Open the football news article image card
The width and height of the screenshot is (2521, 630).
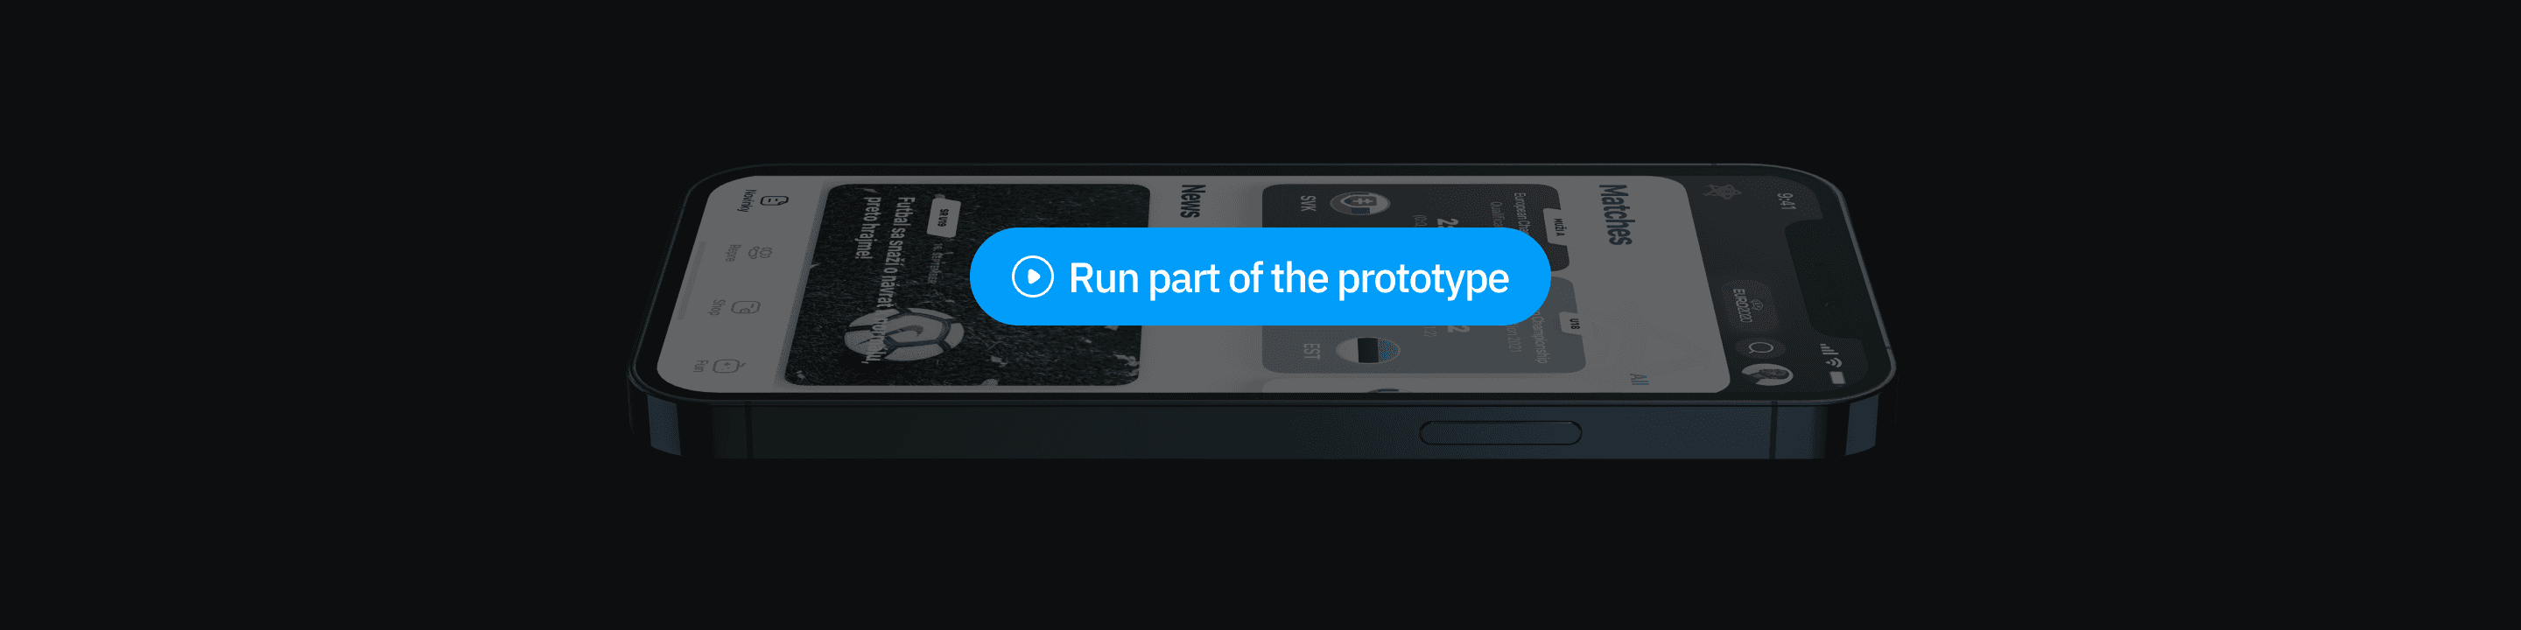pyautogui.click(x=968, y=284)
